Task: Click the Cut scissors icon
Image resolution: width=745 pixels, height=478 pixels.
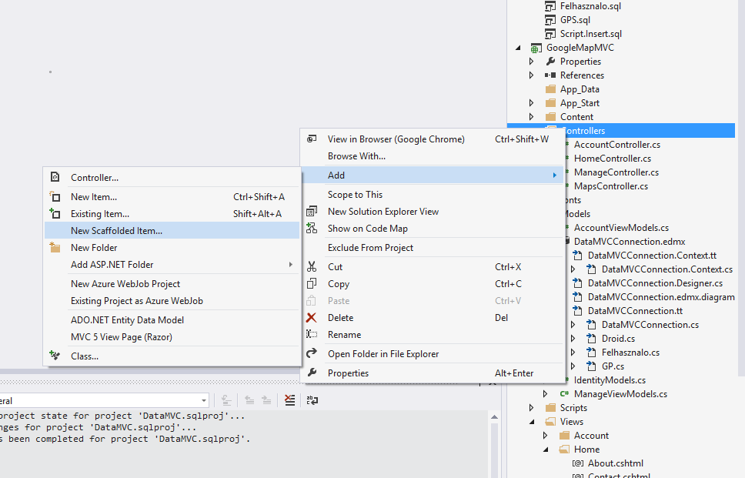Action: tap(312, 266)
